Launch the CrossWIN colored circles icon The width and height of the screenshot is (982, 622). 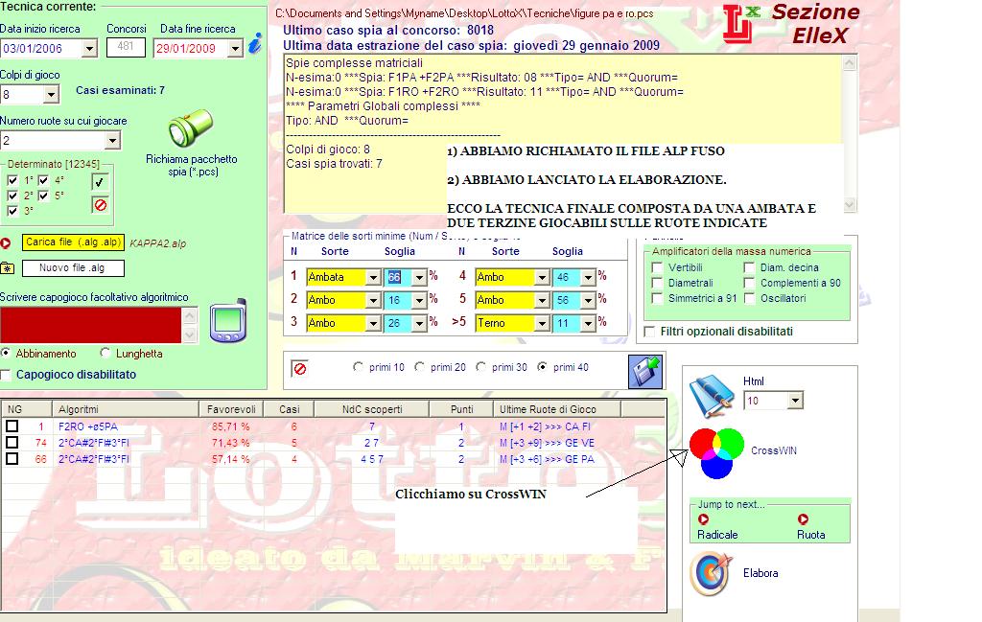click(717, 453)
